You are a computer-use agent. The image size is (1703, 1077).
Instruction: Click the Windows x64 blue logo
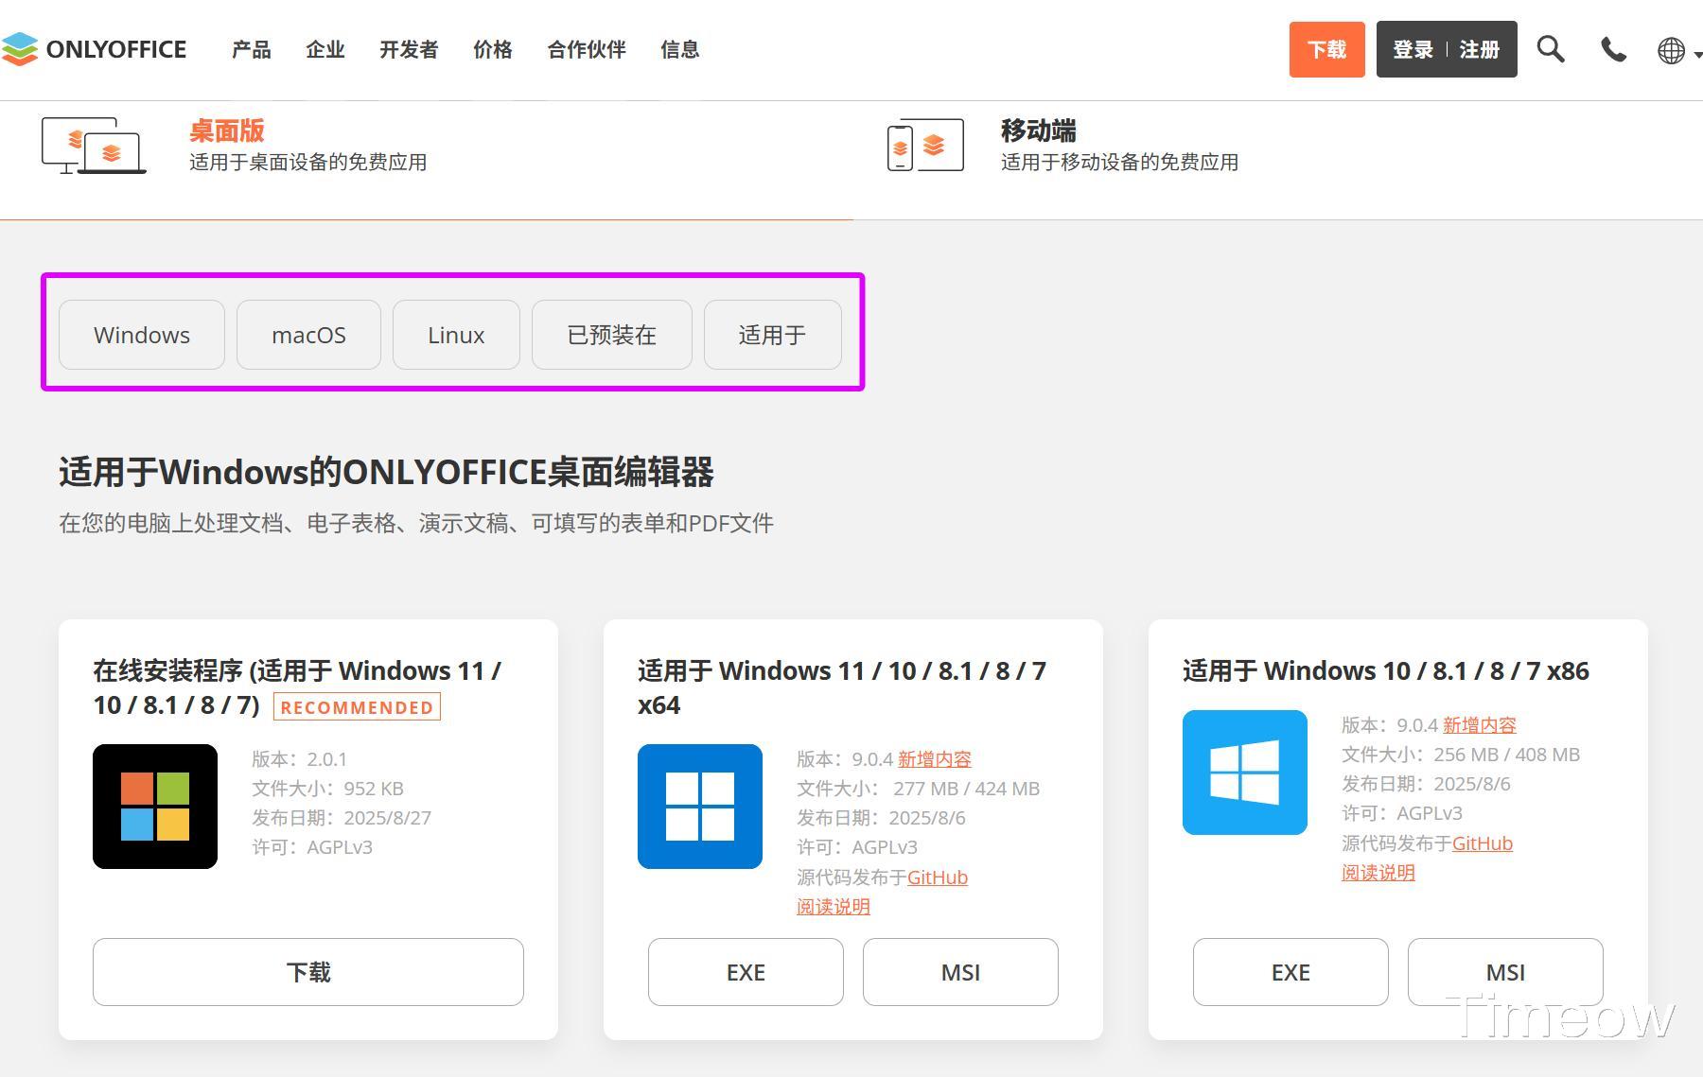(700, 807)
